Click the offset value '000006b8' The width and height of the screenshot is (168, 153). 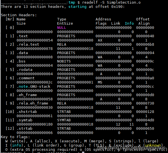tap(145, 45)
